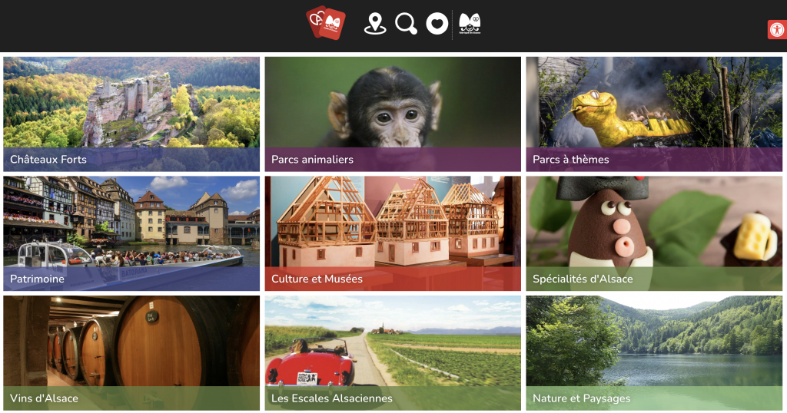
Task: Open Culture et Musées category
Action: (393, 233)
